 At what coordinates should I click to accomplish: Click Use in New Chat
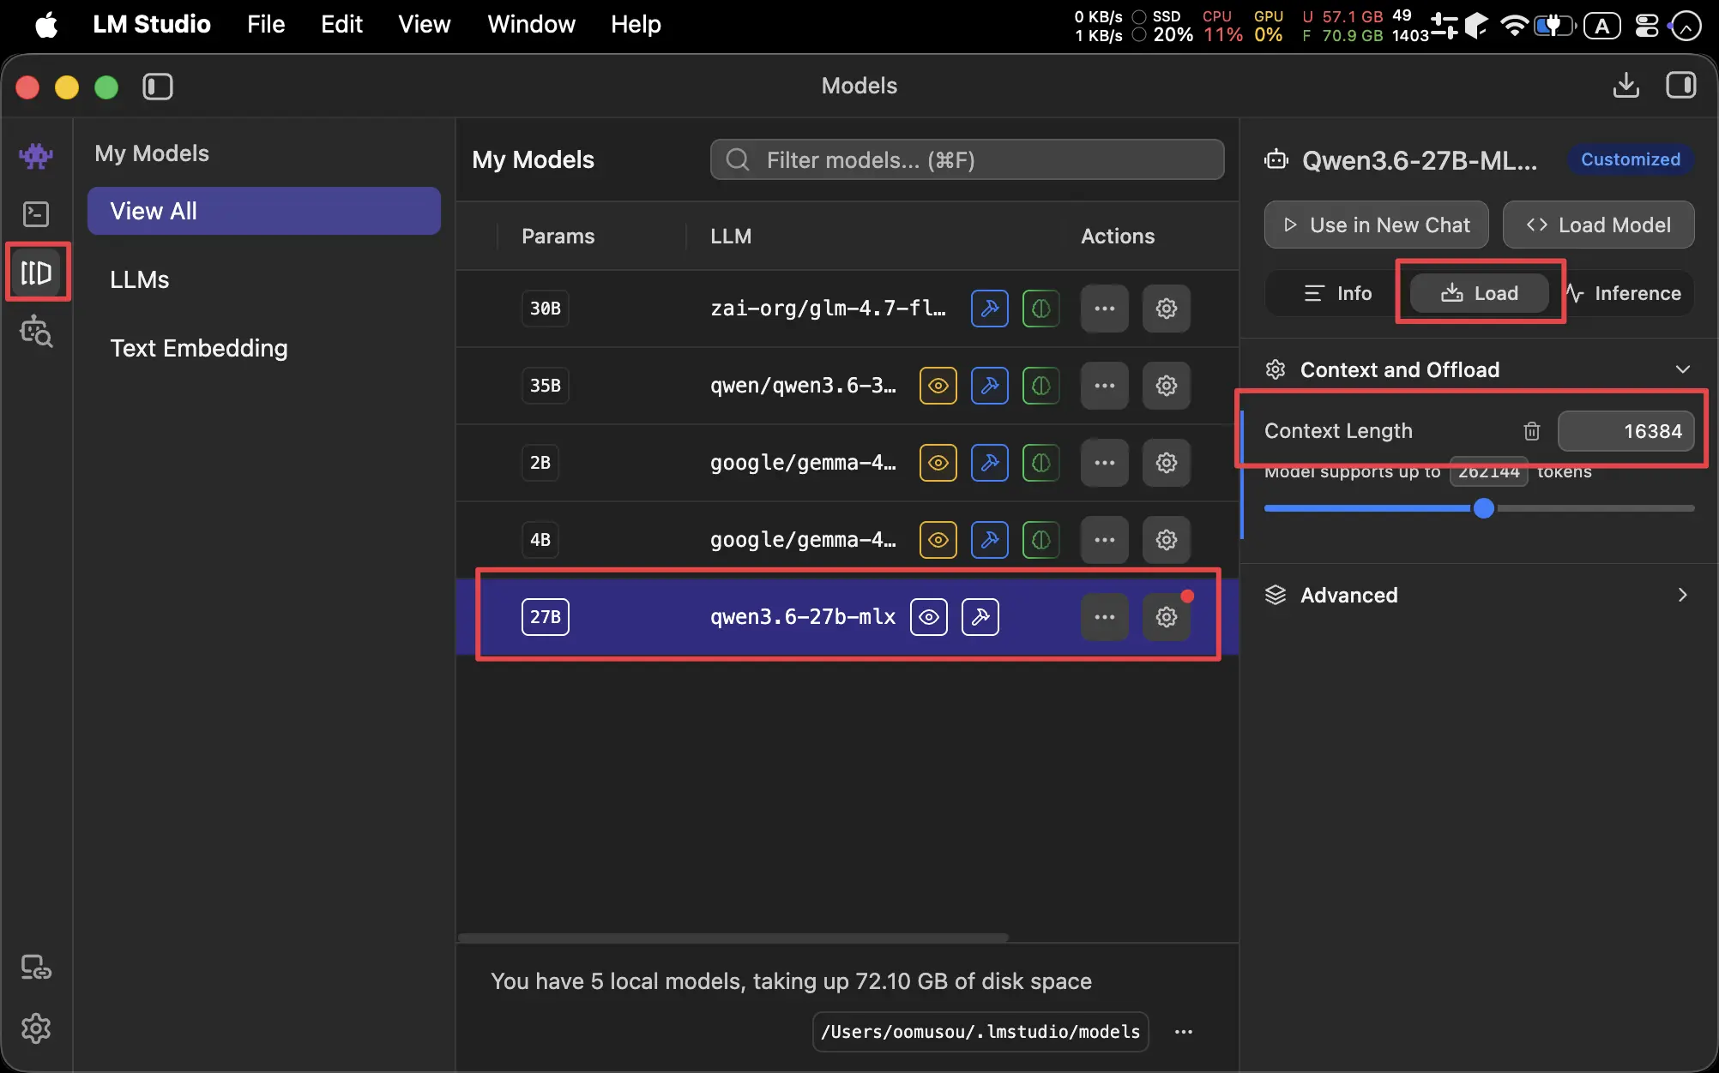tap(1376, 225)
